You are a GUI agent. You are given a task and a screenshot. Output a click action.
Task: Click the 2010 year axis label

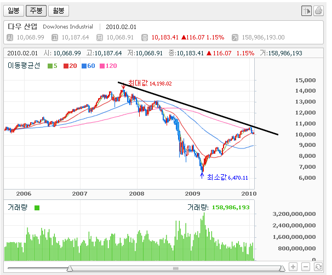tap(249, 194)
